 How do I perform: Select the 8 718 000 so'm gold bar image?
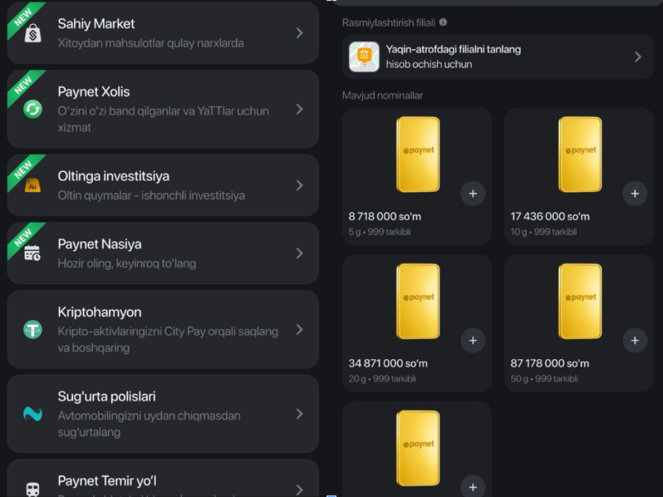[418, 155]
